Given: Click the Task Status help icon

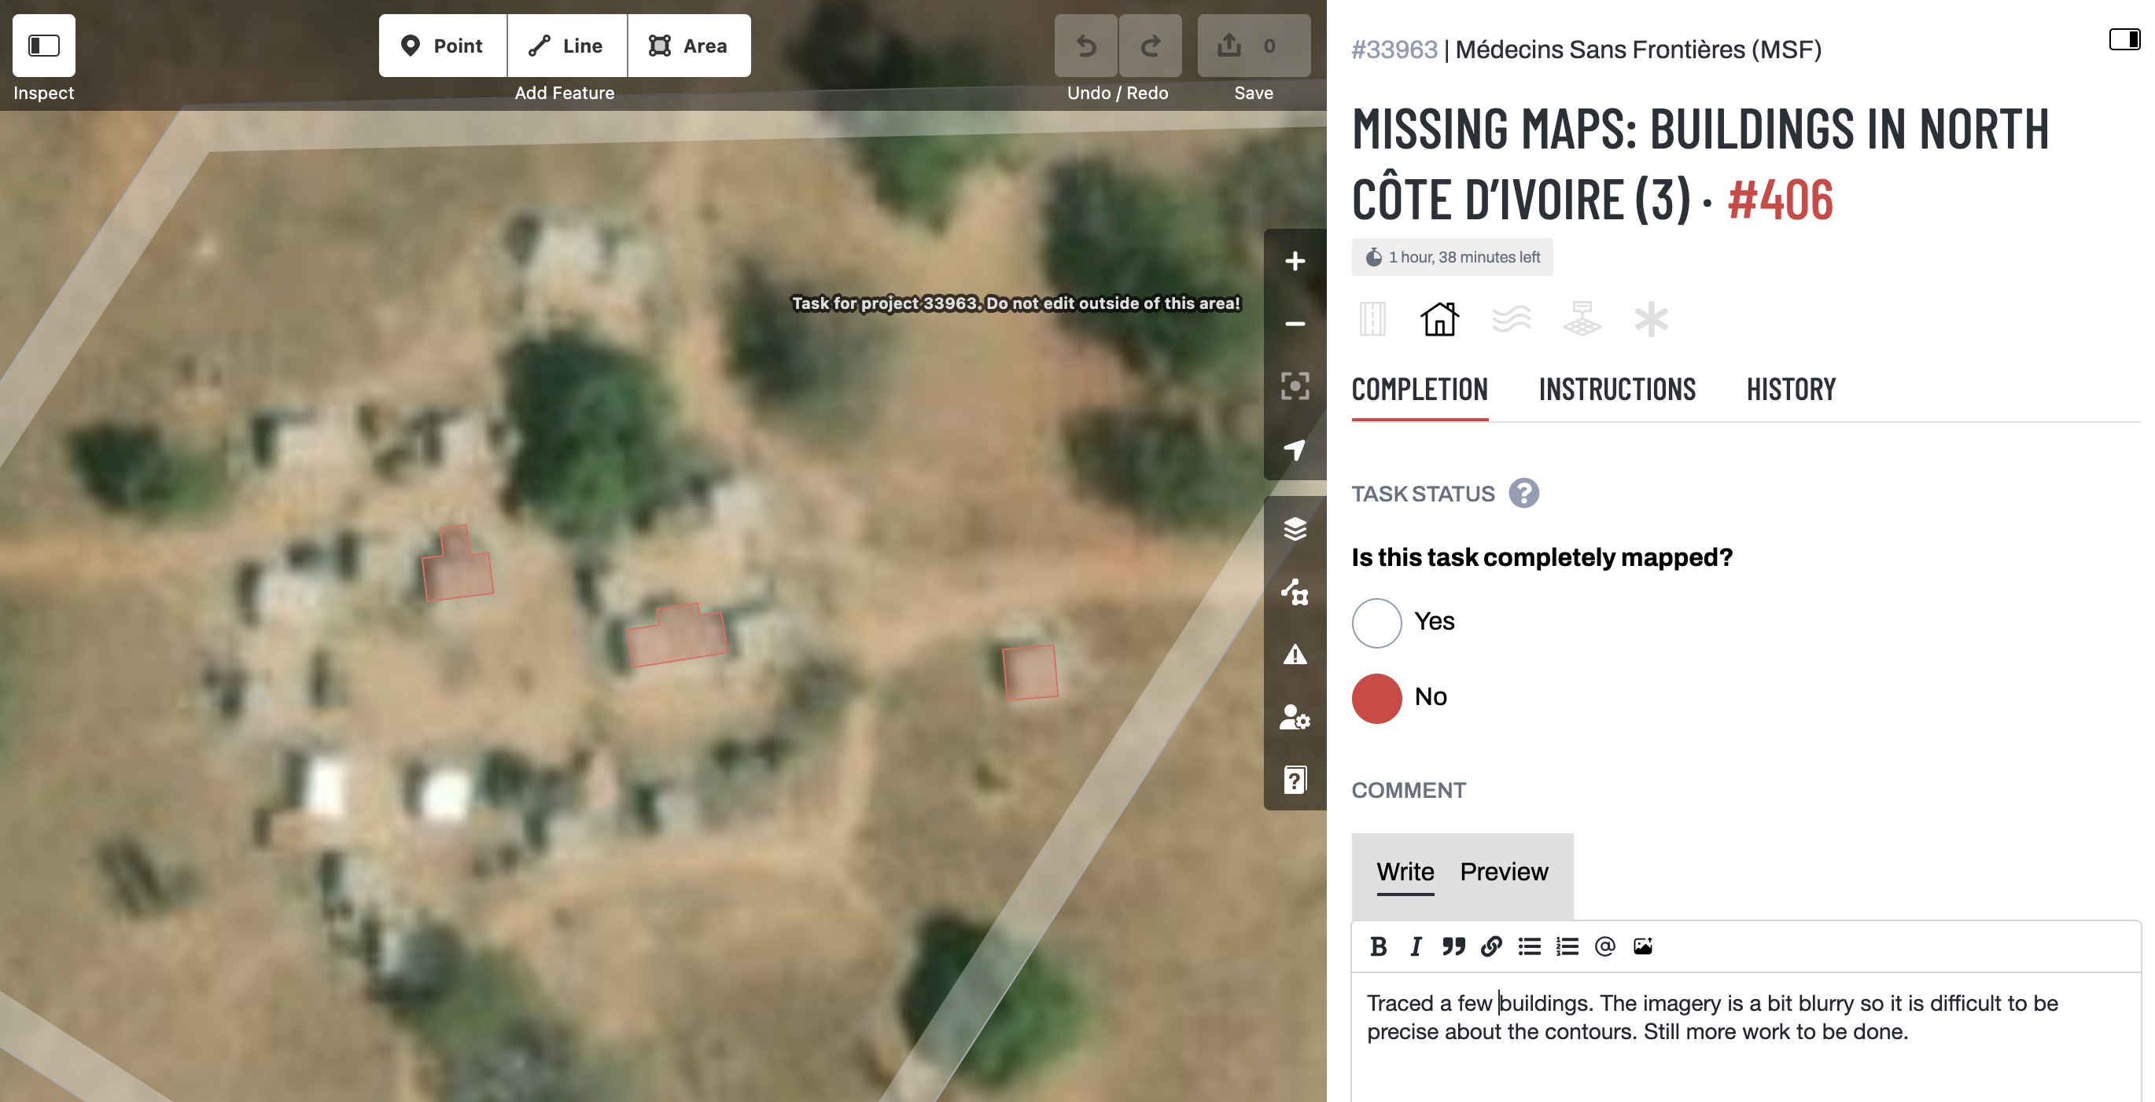Looking at the screenshot, I should click(1523, 494).
